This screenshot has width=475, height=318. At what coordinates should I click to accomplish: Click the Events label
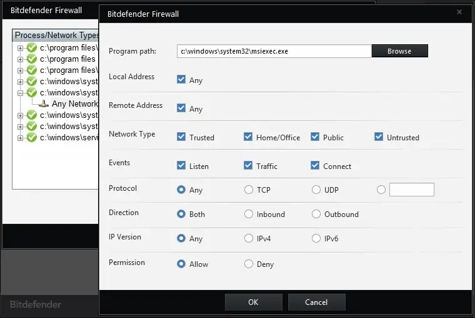119,163
